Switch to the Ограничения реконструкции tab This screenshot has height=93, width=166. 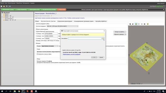pyautogui.click(x=65, y=21)
